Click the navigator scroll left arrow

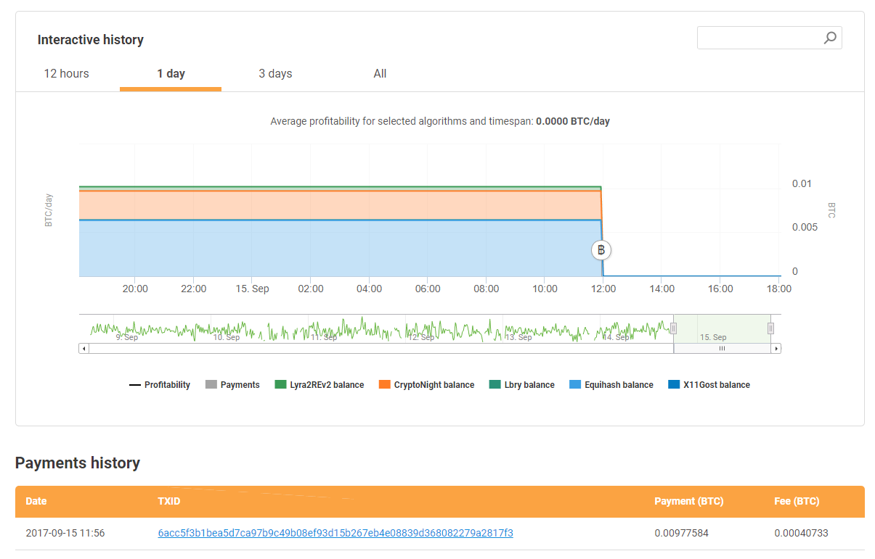coord(84,349)
